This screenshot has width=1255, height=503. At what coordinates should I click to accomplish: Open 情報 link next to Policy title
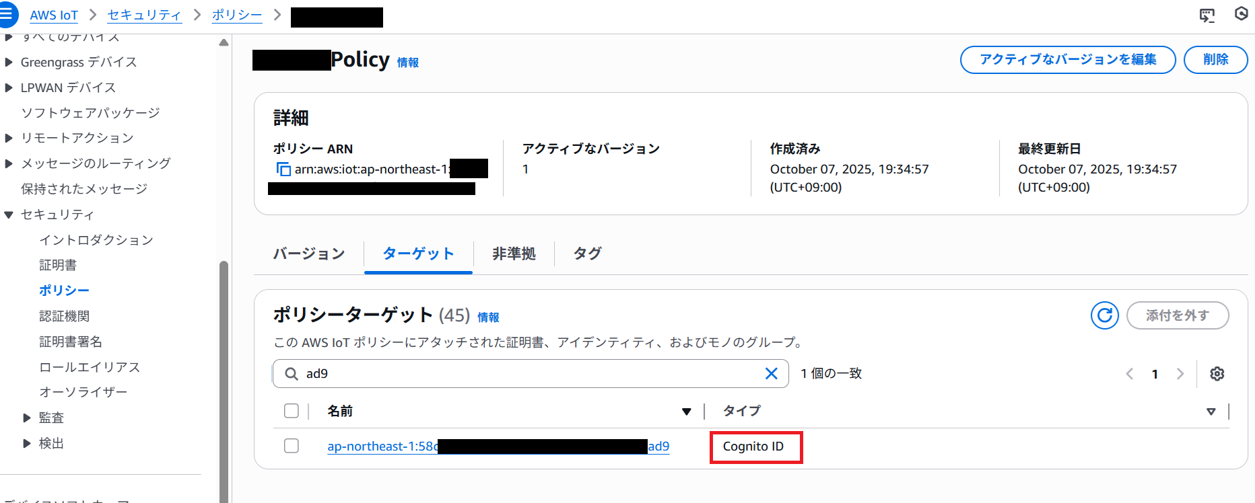(x=408, y=63)
